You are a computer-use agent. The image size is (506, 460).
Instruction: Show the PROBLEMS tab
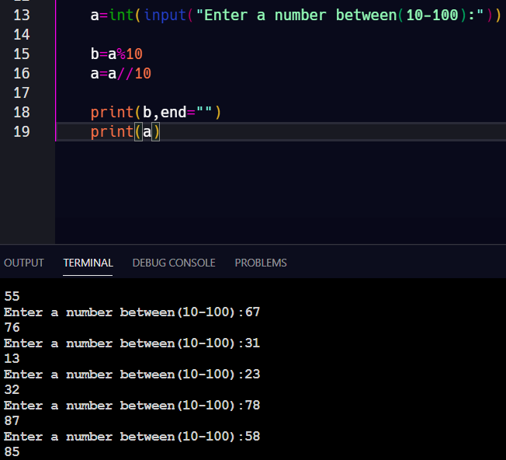tap(261, 263)
